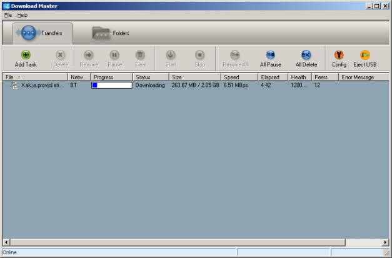Open the Help menu

[x=23, y=15]
